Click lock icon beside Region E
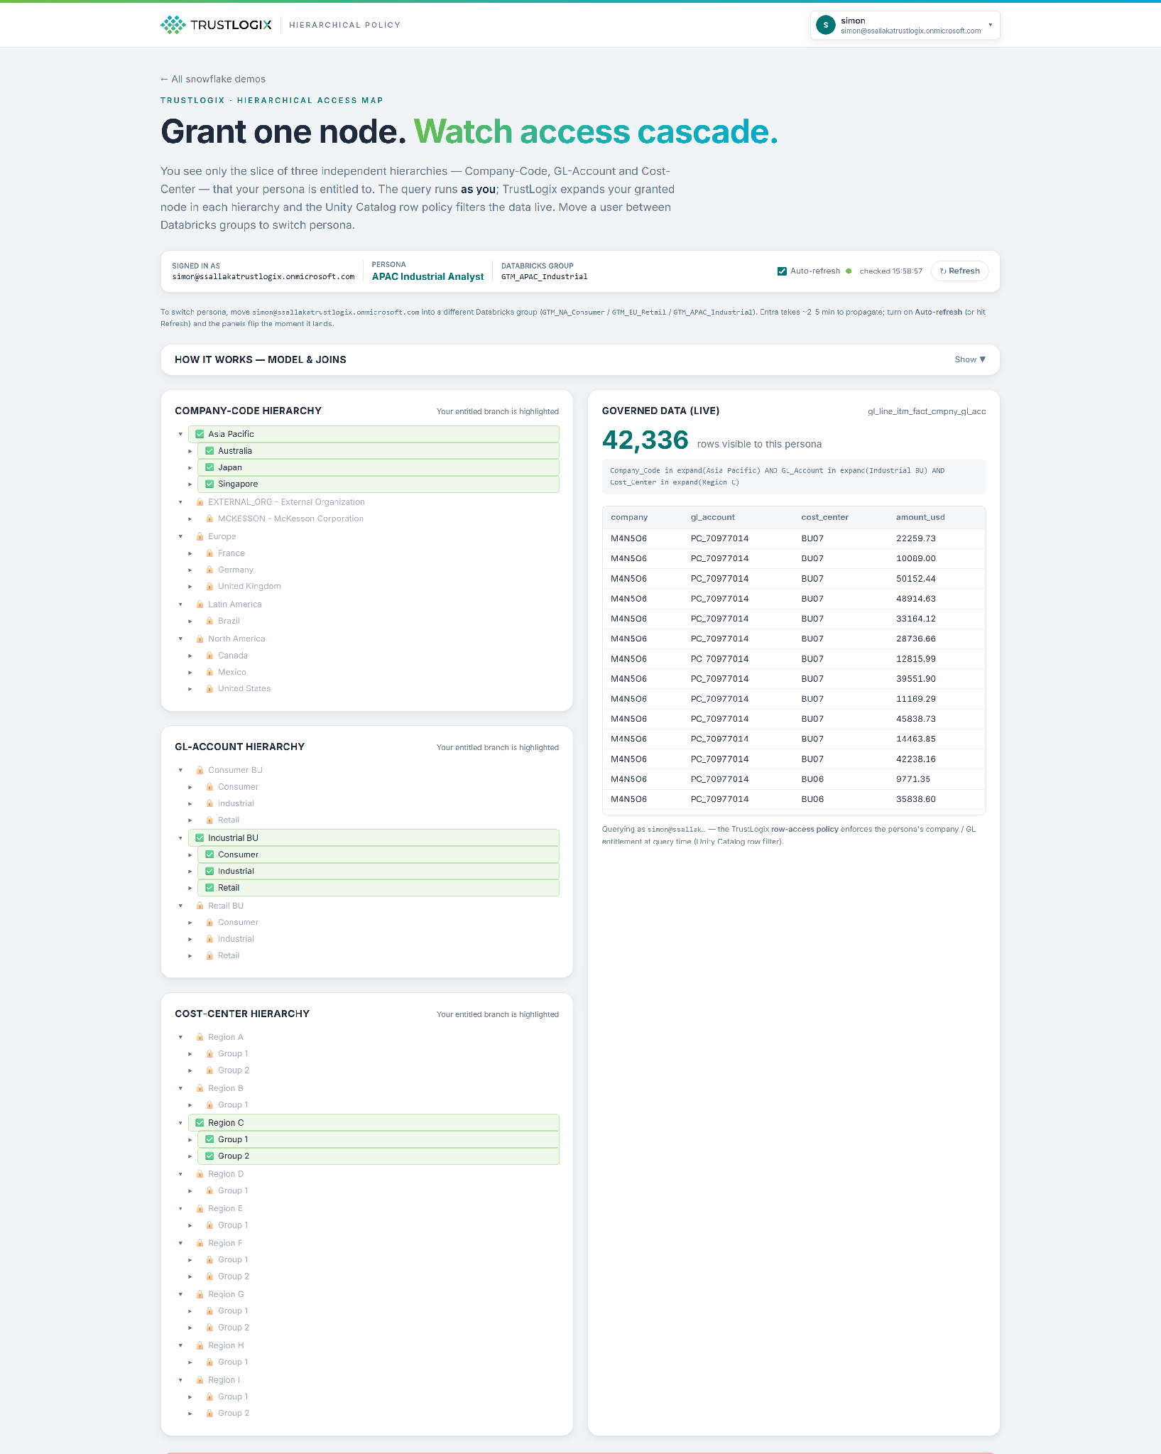This screenshot has width=1161, height=1454. (200, 1208)
